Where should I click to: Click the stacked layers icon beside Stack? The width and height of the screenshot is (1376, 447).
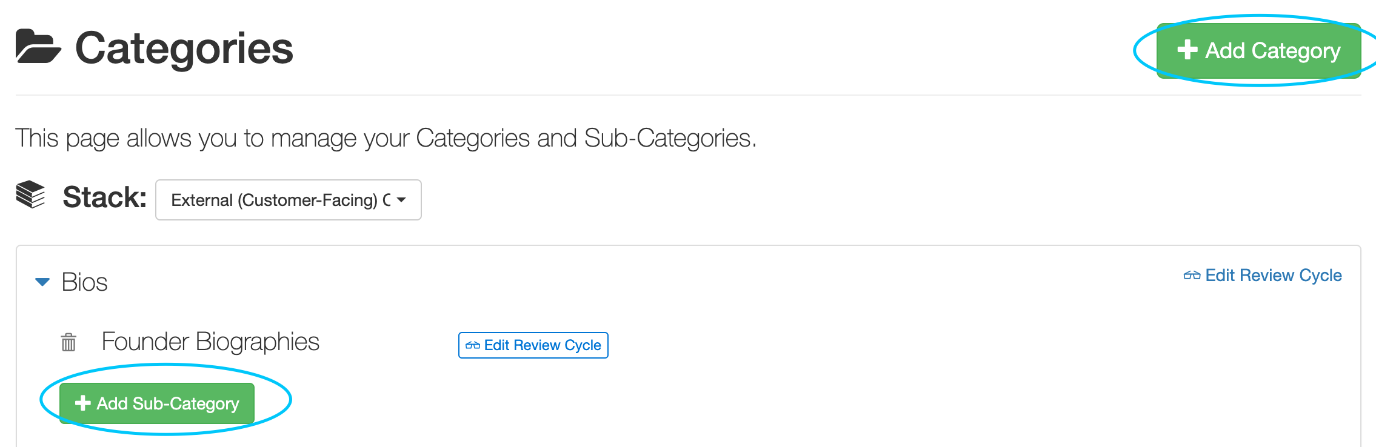30,195
